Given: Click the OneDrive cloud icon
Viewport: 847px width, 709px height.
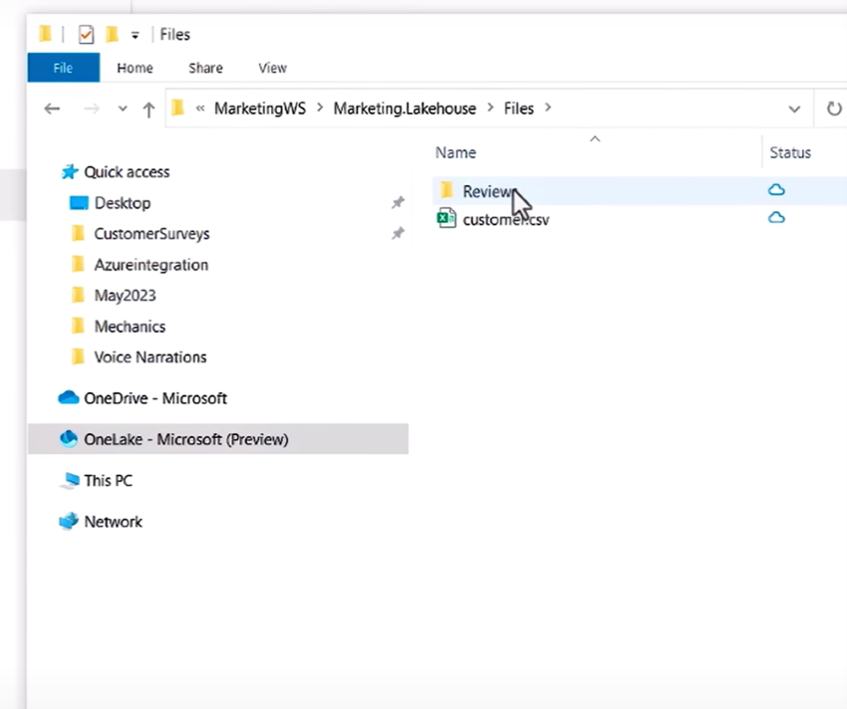Looking at the screenshot, I should click(69, 397).
